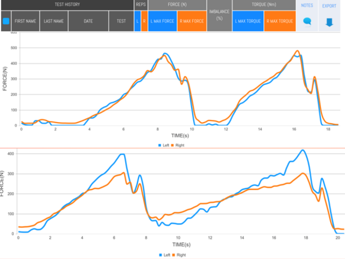Sort by Last Name column header

coord(54,21)
